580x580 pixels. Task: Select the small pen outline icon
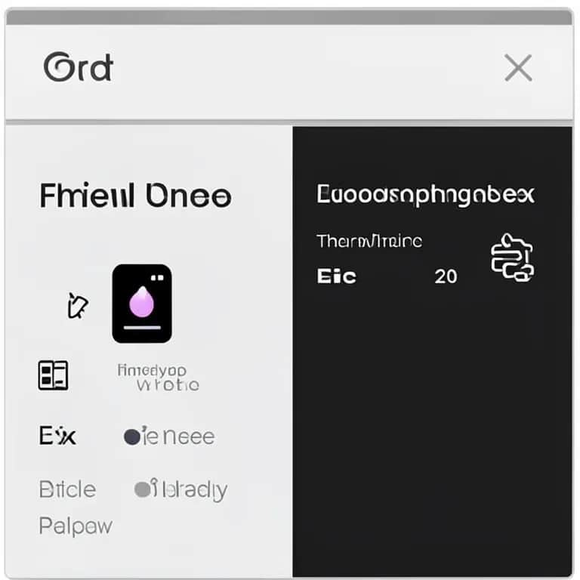point(77,306)
